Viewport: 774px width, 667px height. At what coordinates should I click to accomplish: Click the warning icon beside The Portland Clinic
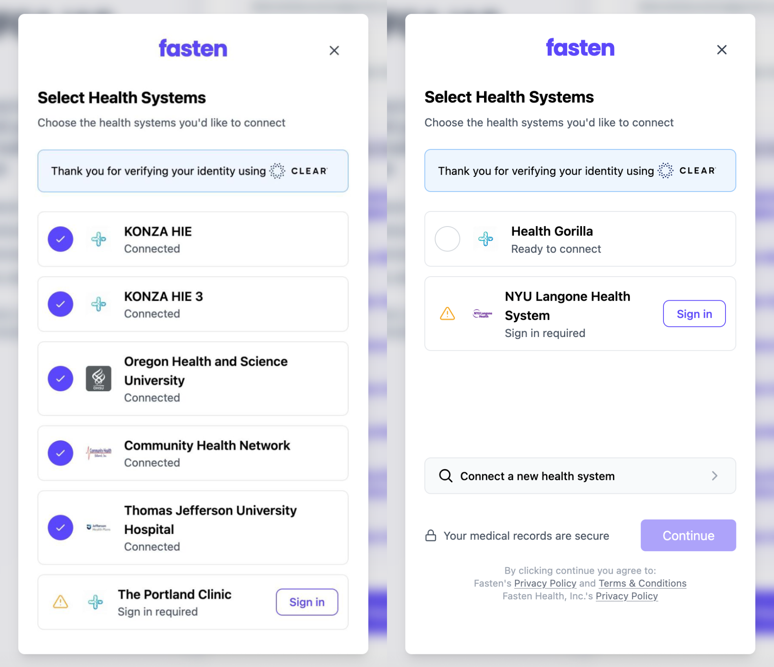[x=60, y=602]
